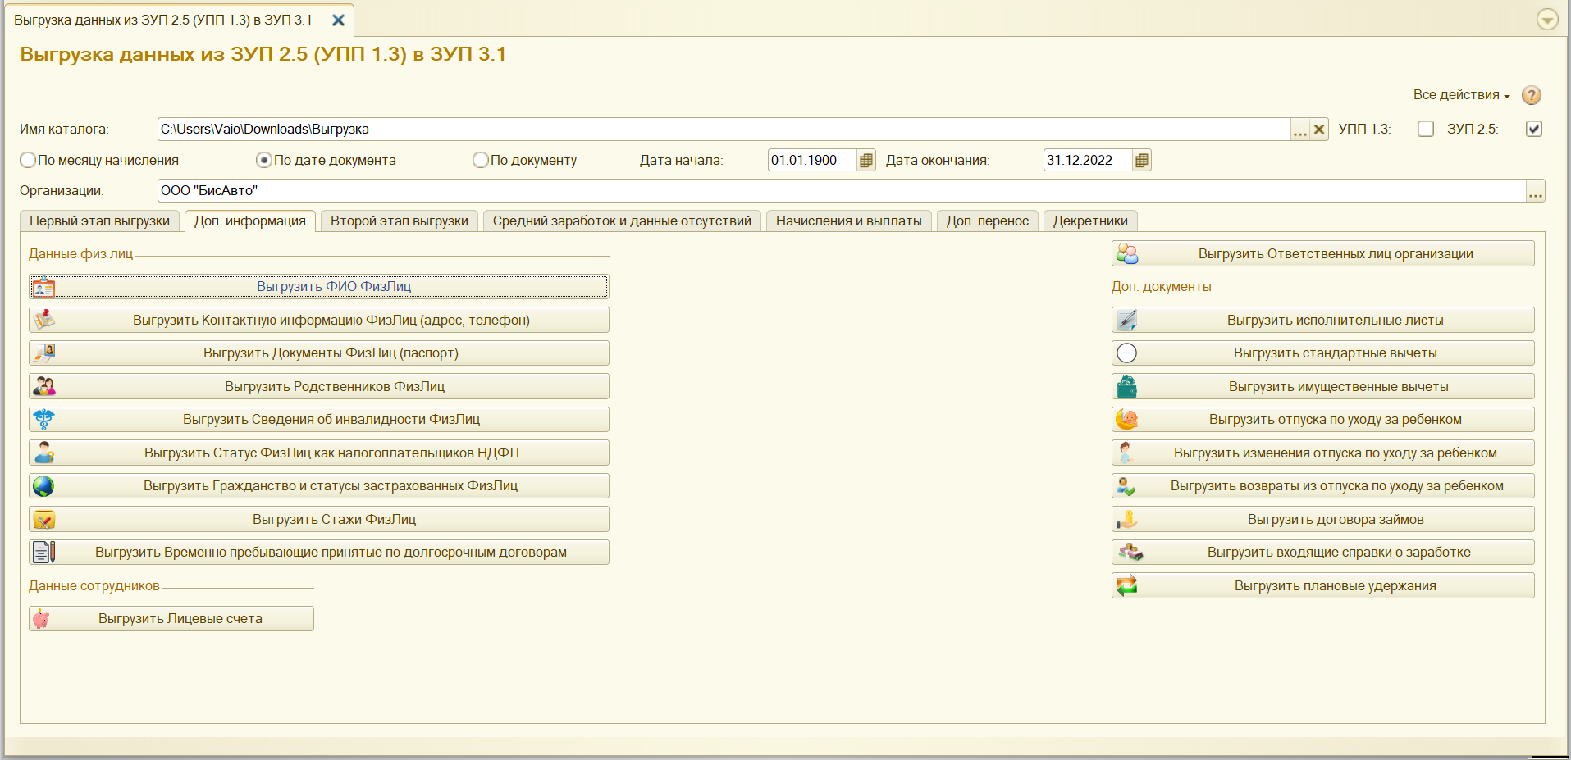Click the passport icon on Выгрузить Документы ФизЛиц

point(43,353)
